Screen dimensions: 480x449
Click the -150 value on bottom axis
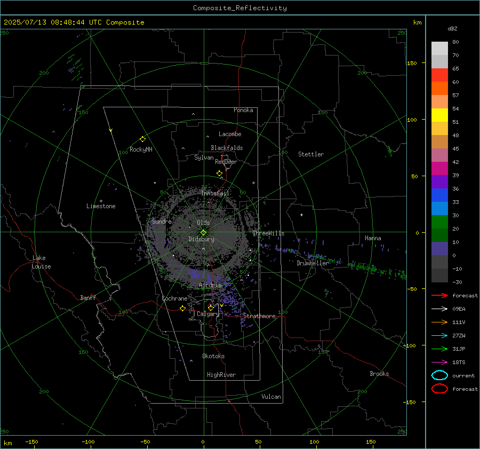tap(31, 442)
